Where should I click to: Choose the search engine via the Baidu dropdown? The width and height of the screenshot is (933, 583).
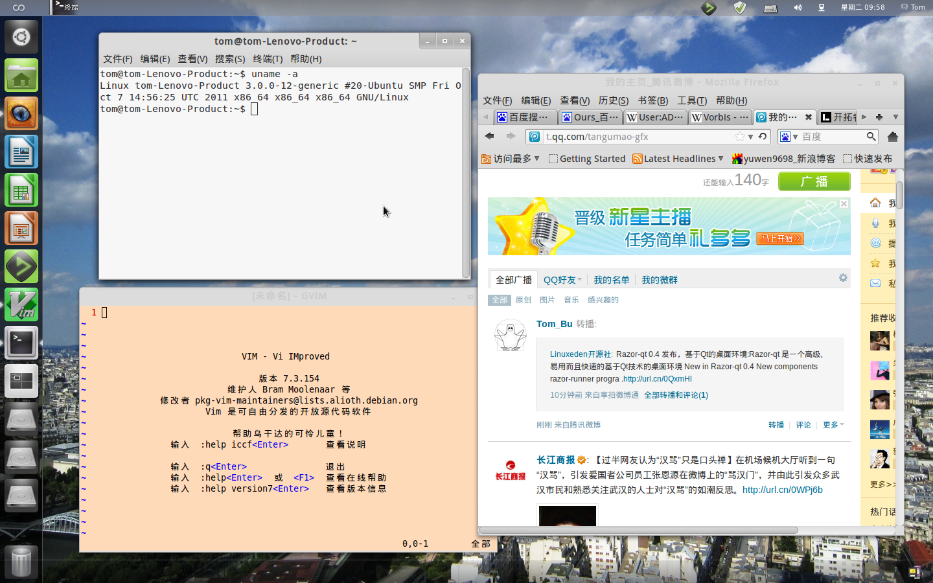pos(789,137)
